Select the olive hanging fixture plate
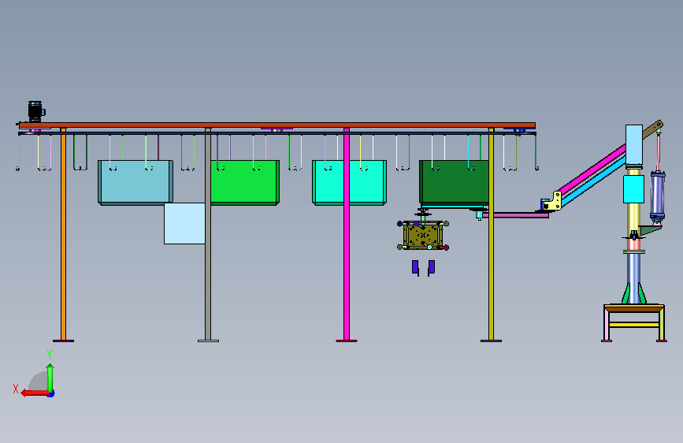Viewport: 683px width, 443px height. point(422,236)
